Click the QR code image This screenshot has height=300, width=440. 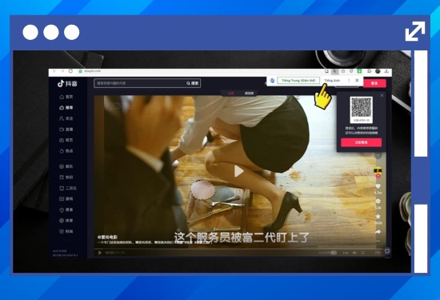[x=361, y=107]
